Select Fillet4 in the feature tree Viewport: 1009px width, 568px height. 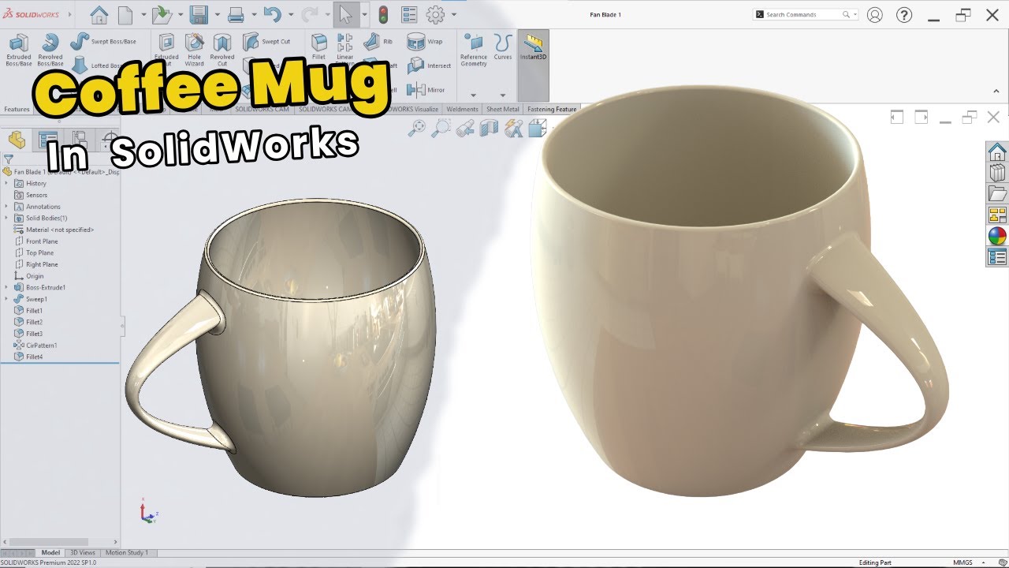pos(29,357)
